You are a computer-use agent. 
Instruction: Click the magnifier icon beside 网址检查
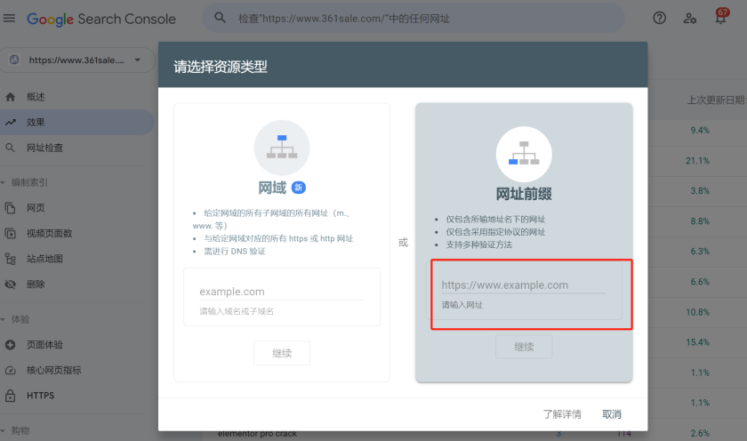point(10,148)
